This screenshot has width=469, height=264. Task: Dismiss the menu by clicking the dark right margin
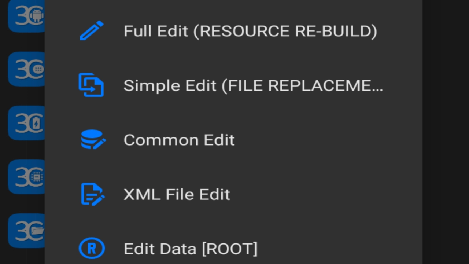click(446, 132)
